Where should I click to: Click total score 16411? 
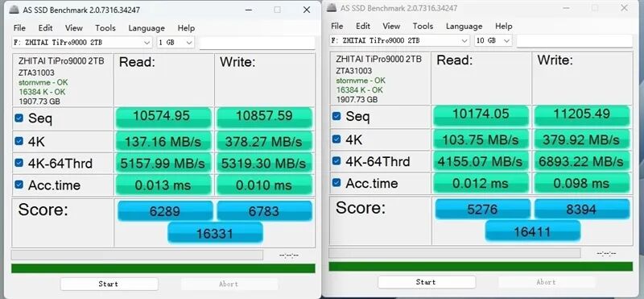(532, 231)
